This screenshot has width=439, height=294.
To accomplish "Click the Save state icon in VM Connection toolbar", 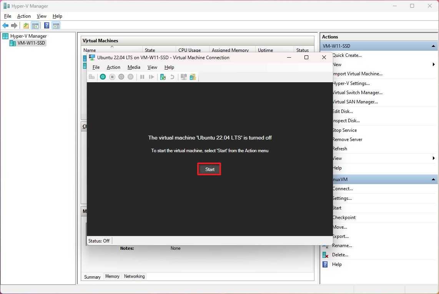I will pos(130,77).
